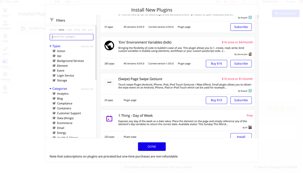This screenshot has height=173, width=303.
Task: Open the Plugins tab in the sidebar
Action: (5, 64)
